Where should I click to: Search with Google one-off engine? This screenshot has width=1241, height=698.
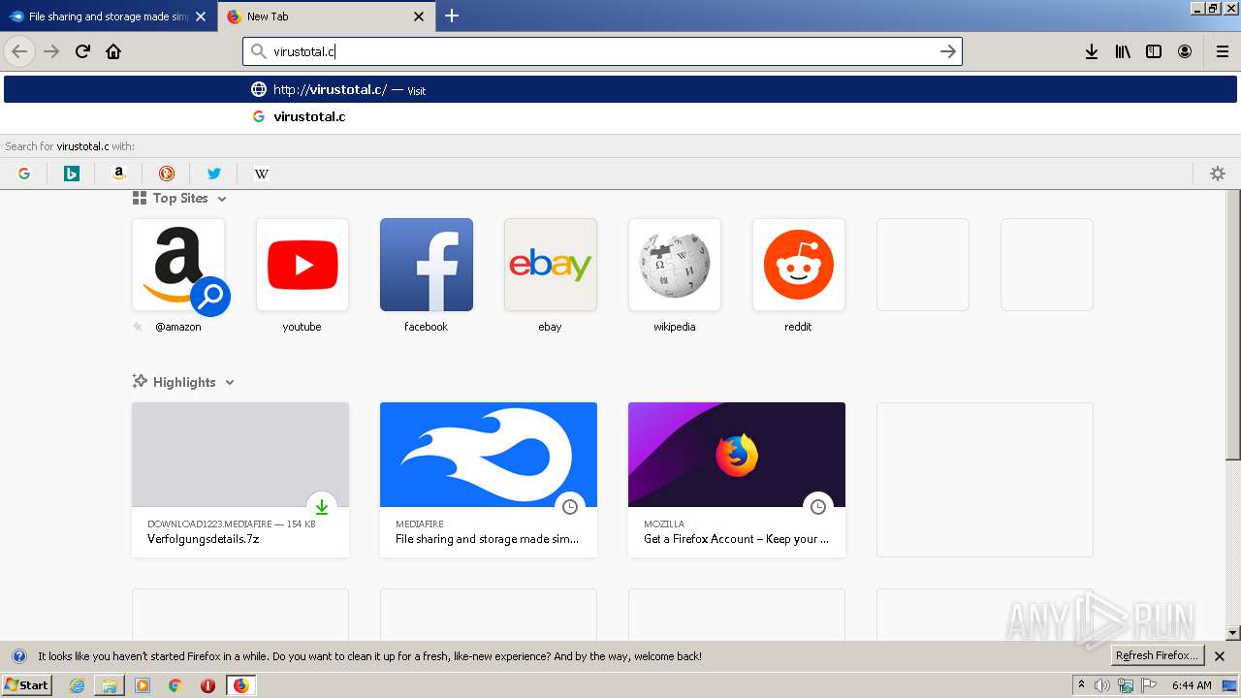(24, 174)
